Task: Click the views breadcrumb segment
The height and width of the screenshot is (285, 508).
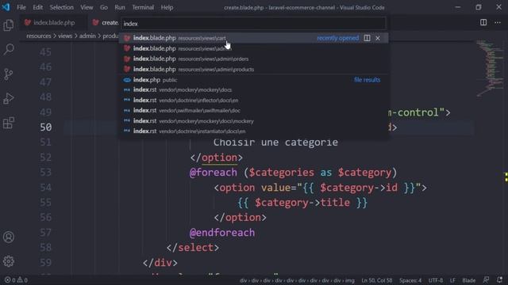Action: pyautogui.click(x=65, y=36)
